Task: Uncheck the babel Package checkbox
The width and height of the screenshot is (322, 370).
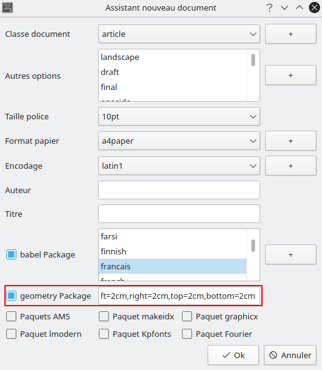Action: [11, 254]
